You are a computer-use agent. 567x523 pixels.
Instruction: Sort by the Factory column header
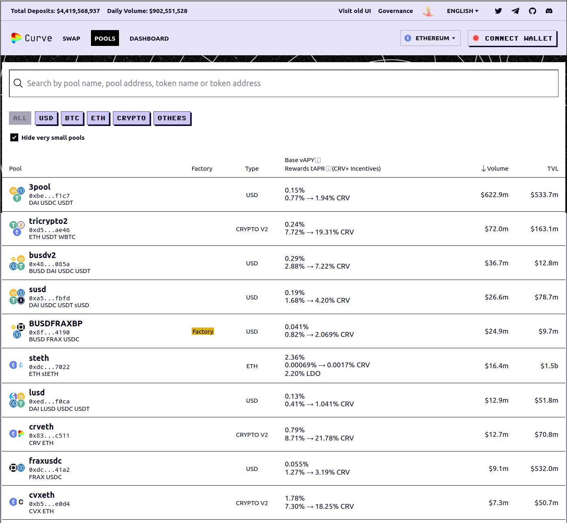[x=202, y=169]
